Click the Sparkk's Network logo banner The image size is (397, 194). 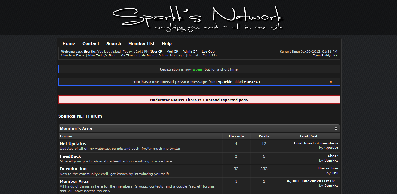pos(198,18)
